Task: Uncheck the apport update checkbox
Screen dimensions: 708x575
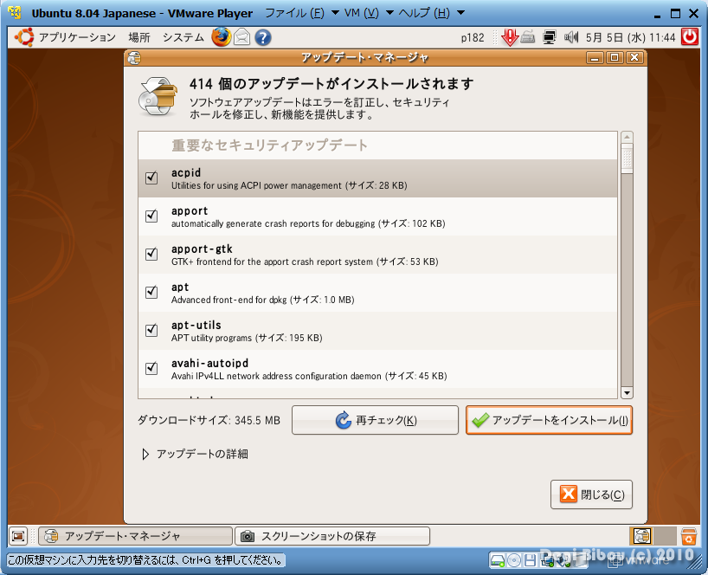Action: click(151, 216)
